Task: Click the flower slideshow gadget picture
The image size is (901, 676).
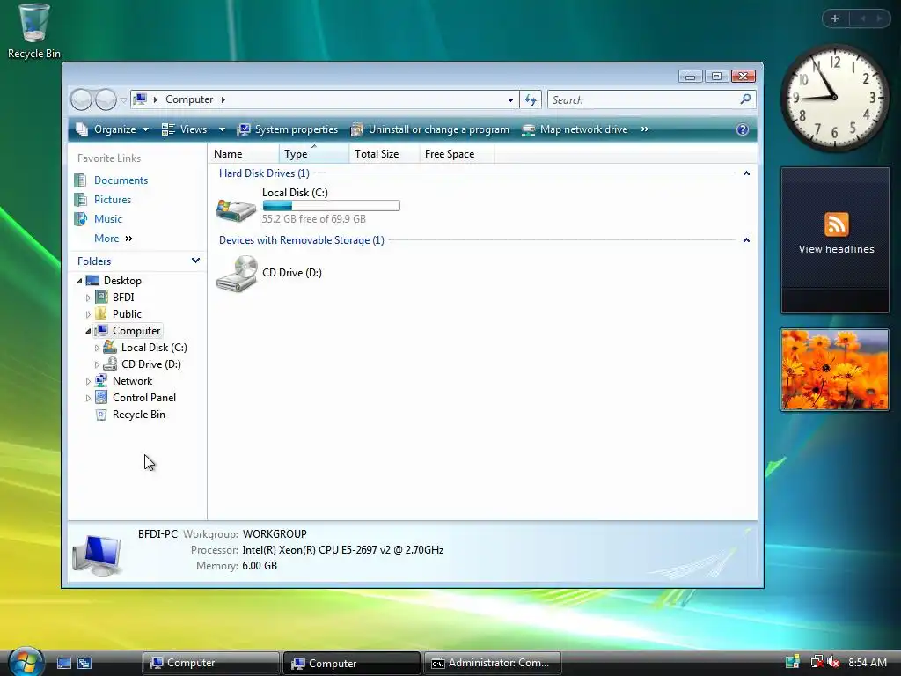Action: point(835,370)
